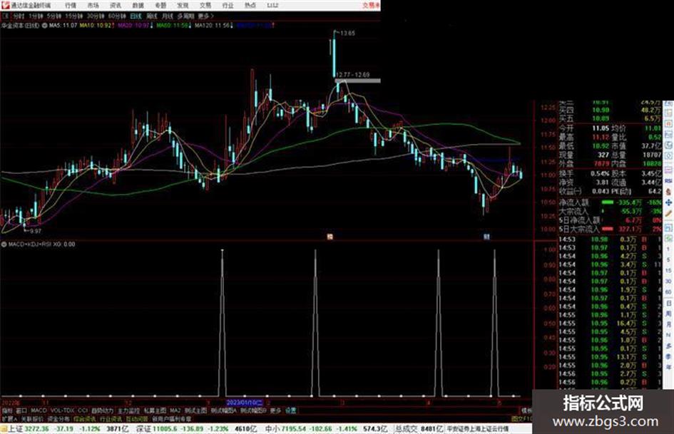
Task: Select the MACD indicator tab
Action: (x=39, y=410)
